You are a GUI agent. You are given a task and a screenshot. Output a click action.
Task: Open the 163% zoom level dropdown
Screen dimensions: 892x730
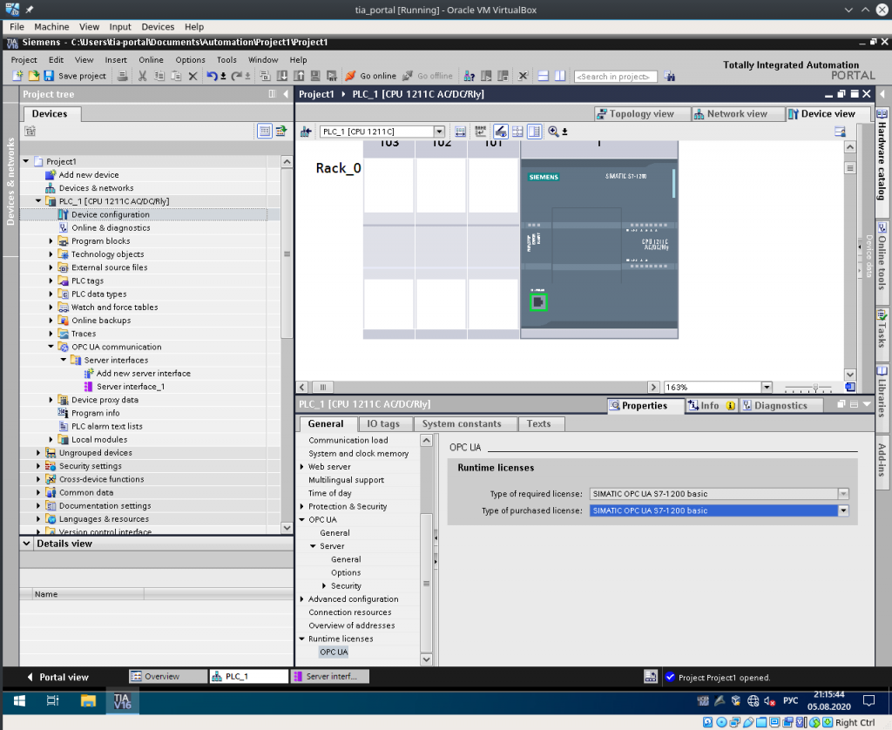767,387
